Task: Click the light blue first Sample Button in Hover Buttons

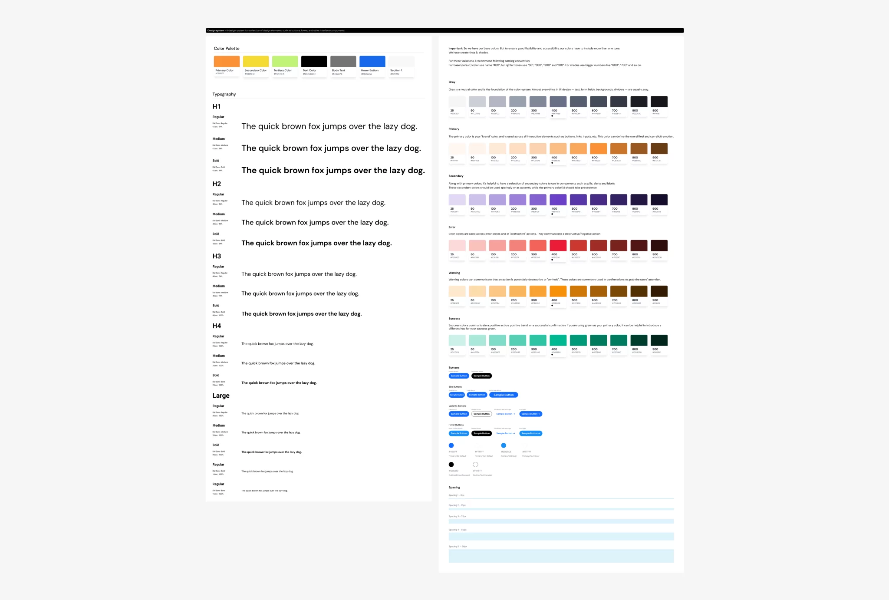Action: [x=459, y=434]
